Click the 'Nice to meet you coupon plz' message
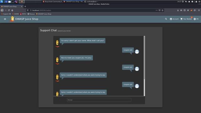Viewport: 201px width, 113px height. tap(76, 58)
